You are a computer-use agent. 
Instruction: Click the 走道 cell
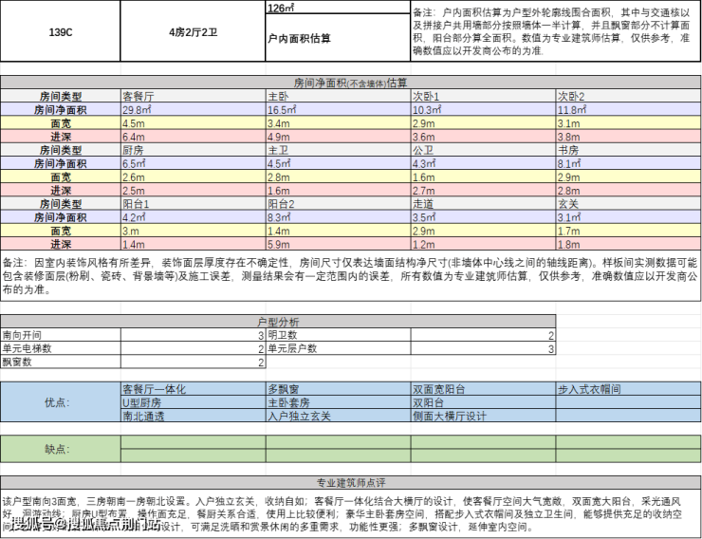coord(484,204)
